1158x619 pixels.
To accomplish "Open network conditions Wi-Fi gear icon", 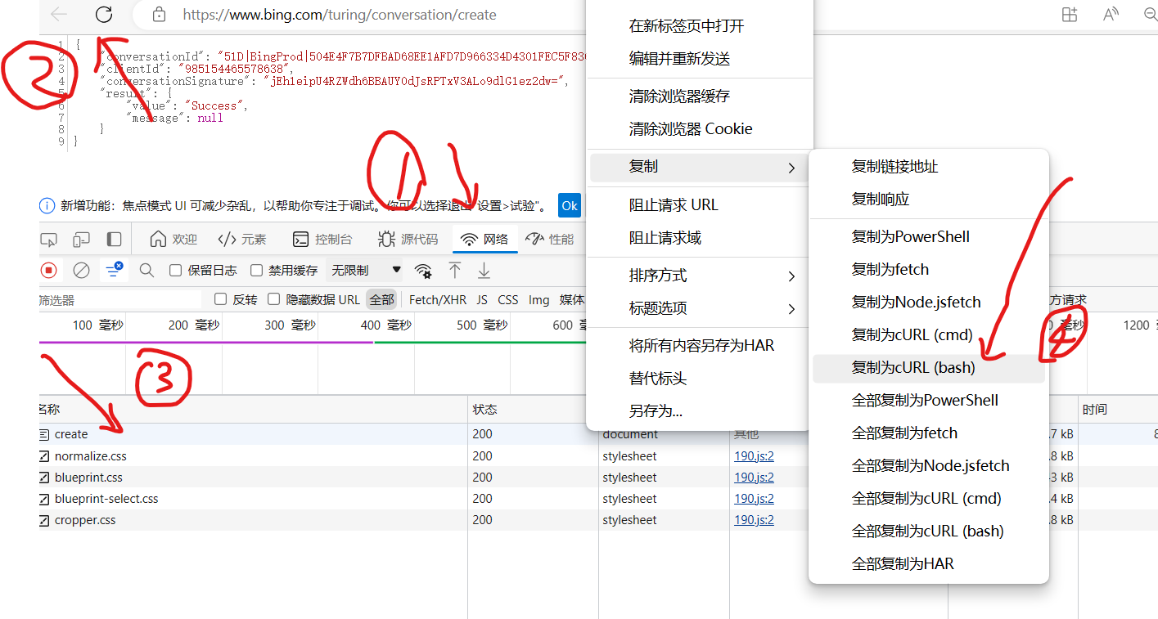I will tap(423, 271).
